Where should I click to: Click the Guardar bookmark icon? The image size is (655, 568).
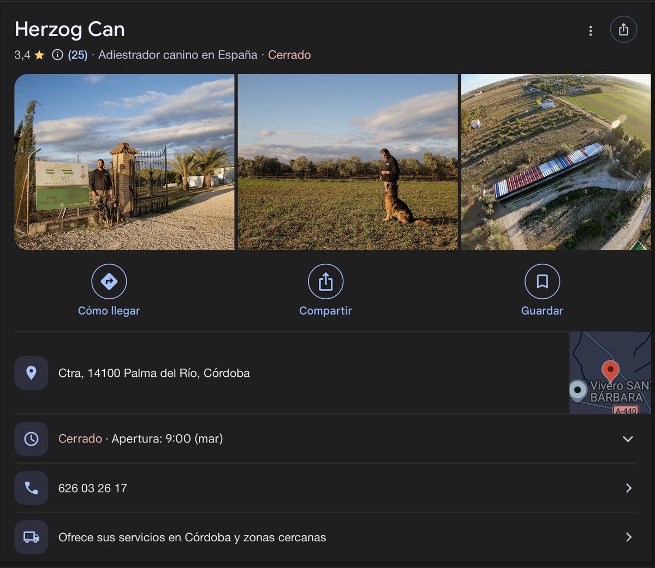pyautogui.click(x=542, y=281)
